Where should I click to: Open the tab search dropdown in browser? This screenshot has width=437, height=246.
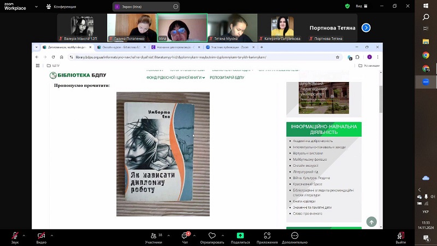point(37,48)
